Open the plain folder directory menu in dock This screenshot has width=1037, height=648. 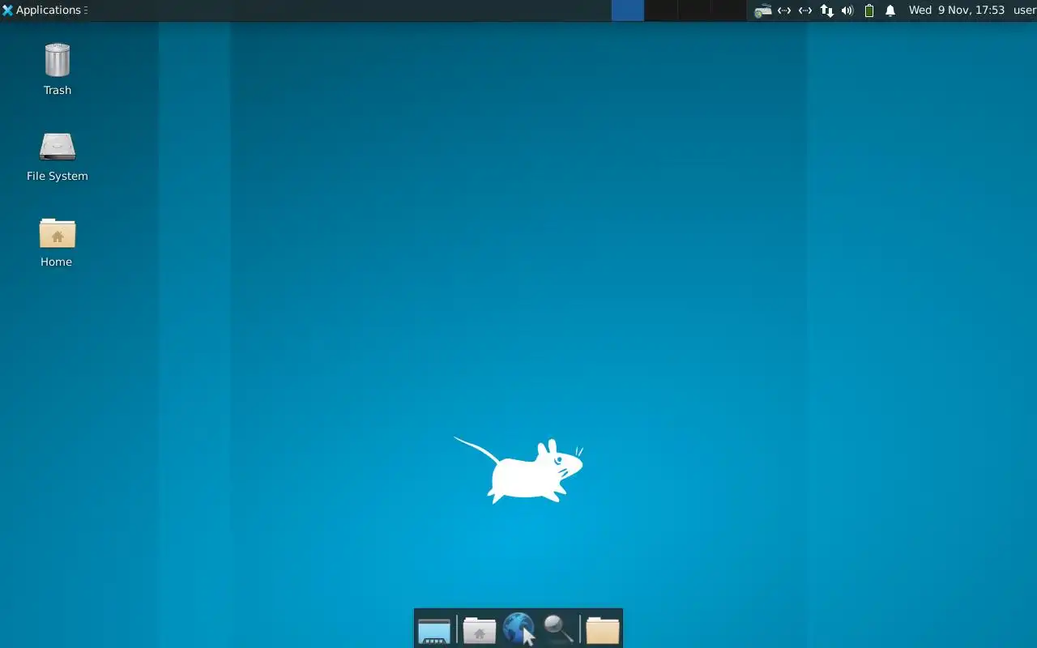(603, 630)
